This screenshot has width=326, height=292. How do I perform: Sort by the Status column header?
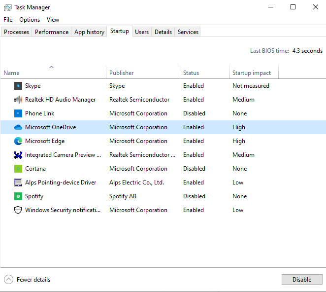tap(191, 73)
